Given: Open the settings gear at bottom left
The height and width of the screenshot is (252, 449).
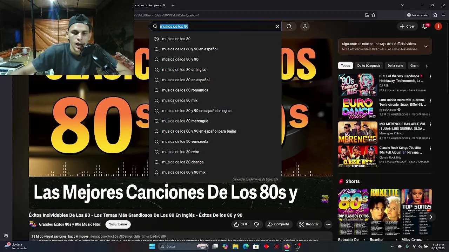Looking at the screenshot, I should (6, 236).
